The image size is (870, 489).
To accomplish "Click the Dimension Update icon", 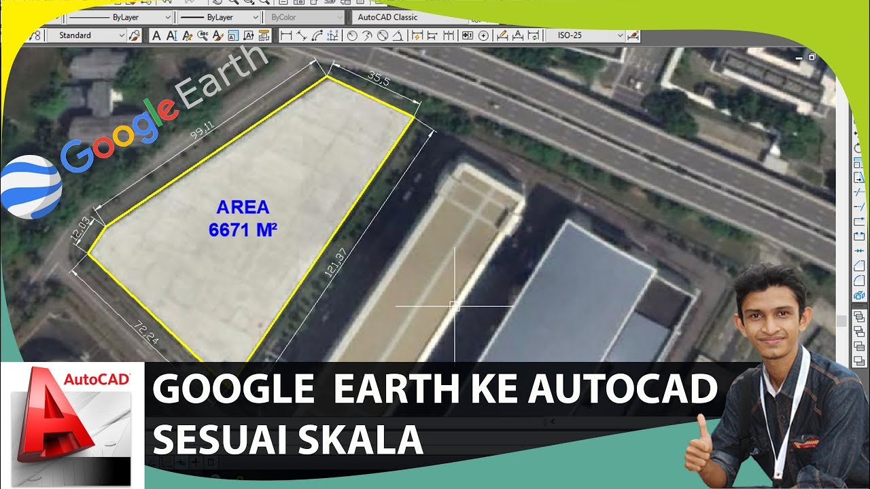I will 534,35.
